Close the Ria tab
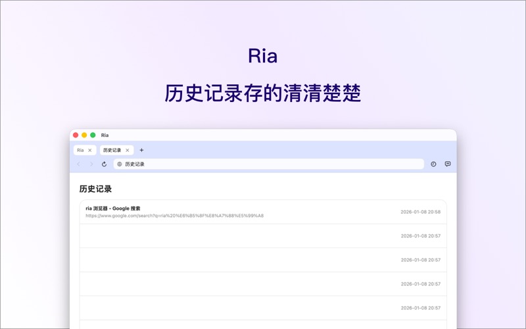This screenshot has height=329, width=526. pos(90,150)
